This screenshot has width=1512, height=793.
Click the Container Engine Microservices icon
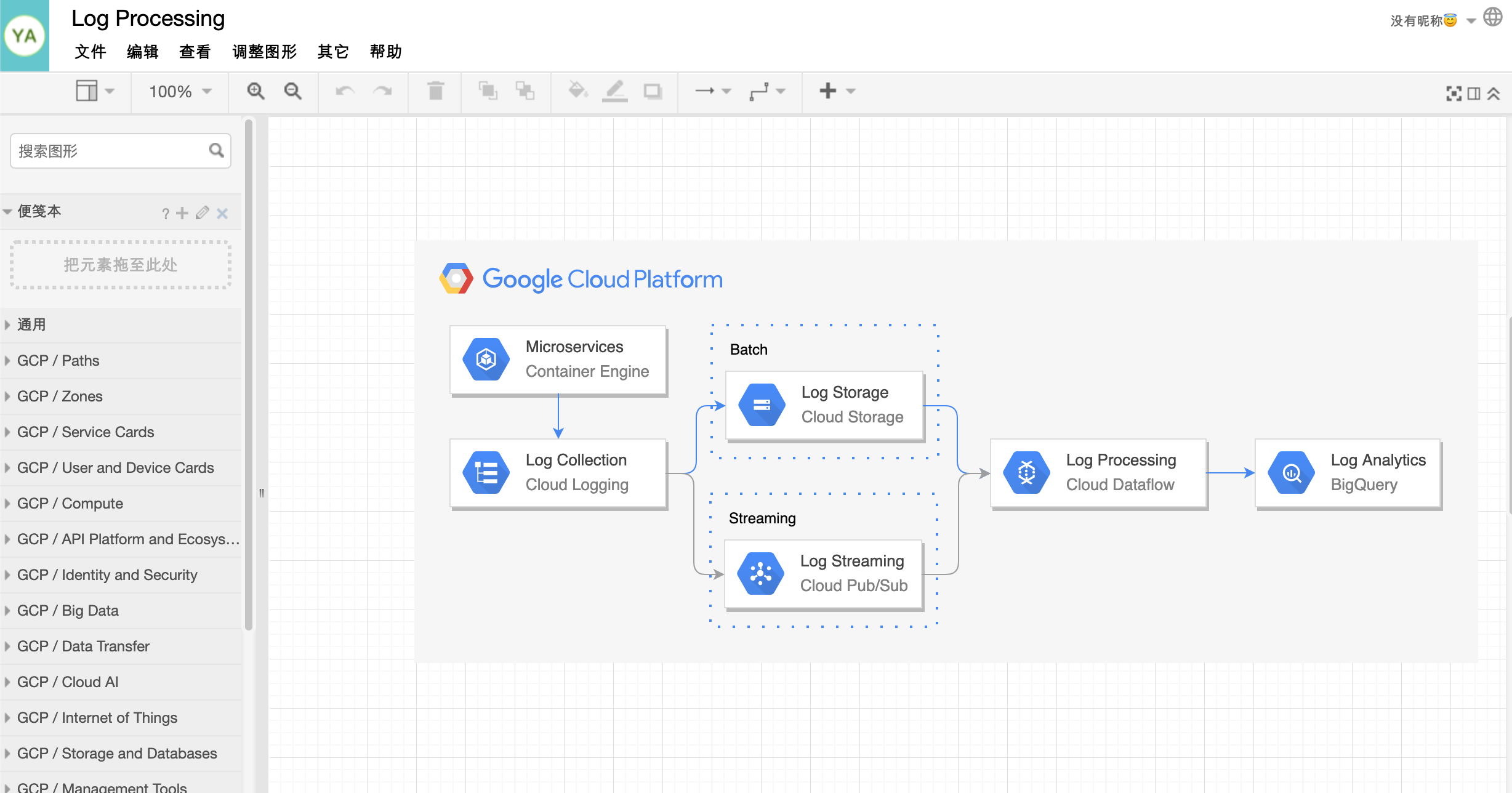tap(486, 358)
